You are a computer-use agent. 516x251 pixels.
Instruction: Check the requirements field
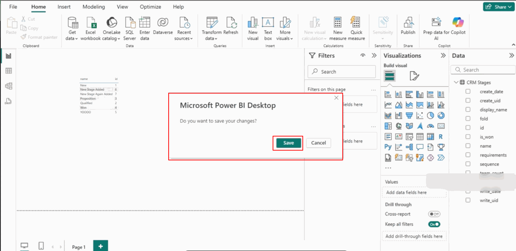[468, 155]
